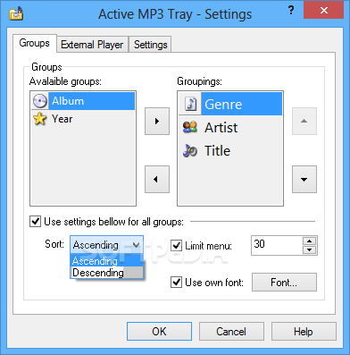
Task: Choose Ascending in the Sort dropdown list
Action: coord(106,261)
